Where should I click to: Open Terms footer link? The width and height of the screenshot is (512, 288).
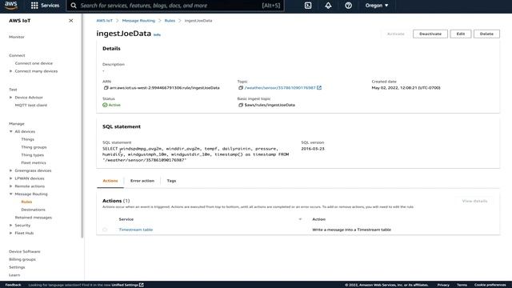pos(462,285)
